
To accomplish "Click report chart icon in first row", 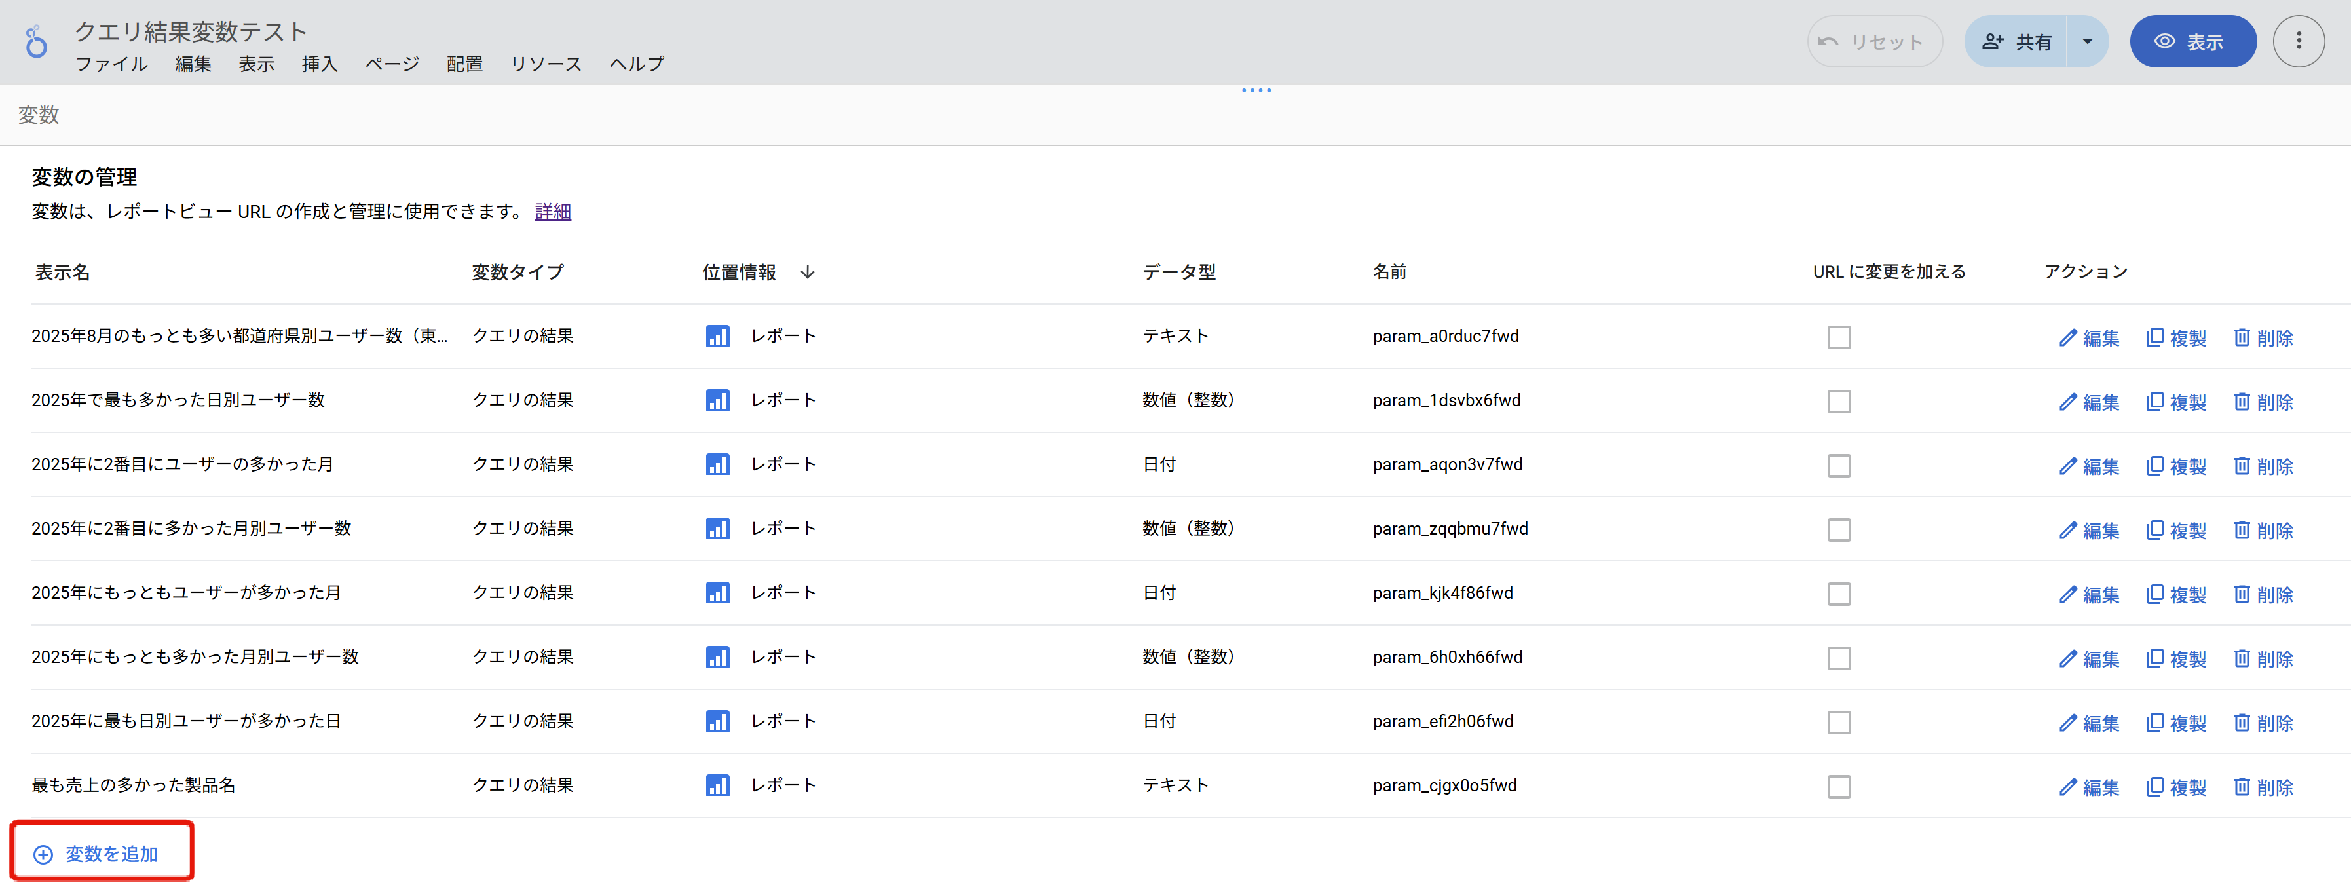I will [x=717, y=336].
